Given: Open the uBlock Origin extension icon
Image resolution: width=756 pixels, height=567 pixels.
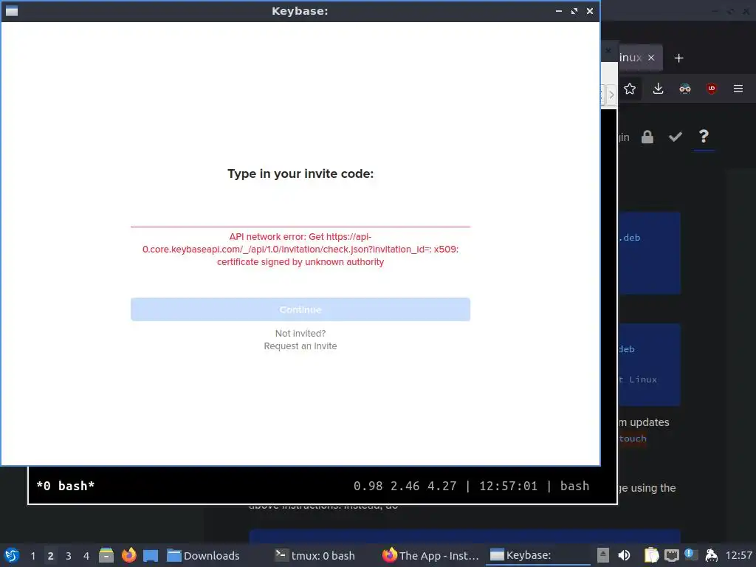Looking at the screenshot, I should tap(711, 89).
